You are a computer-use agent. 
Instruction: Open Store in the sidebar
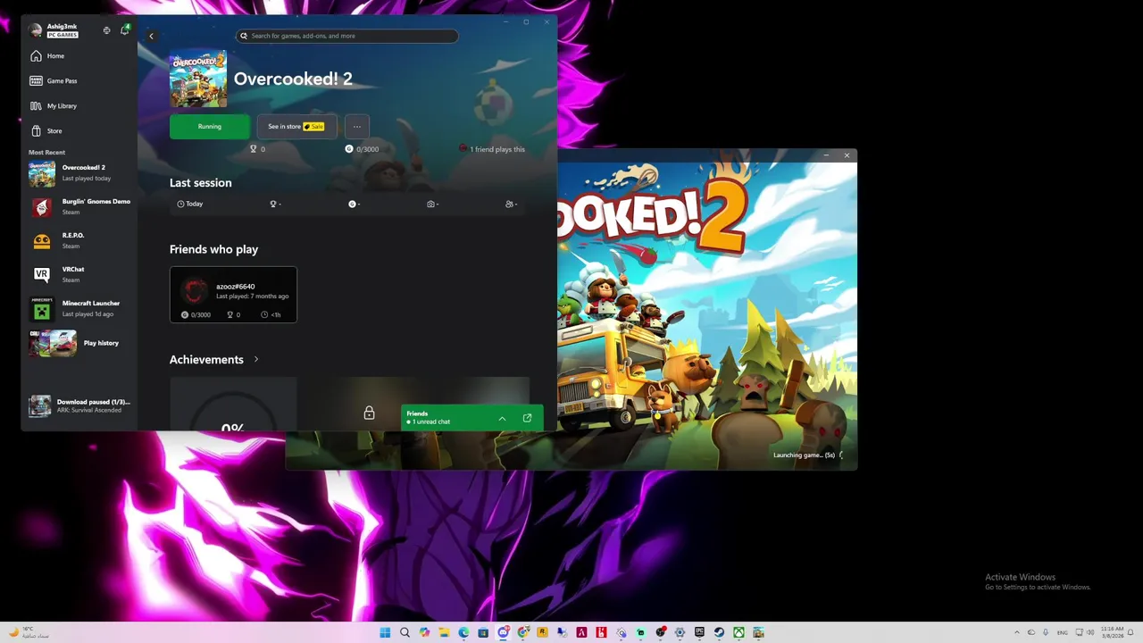[79, 130]
